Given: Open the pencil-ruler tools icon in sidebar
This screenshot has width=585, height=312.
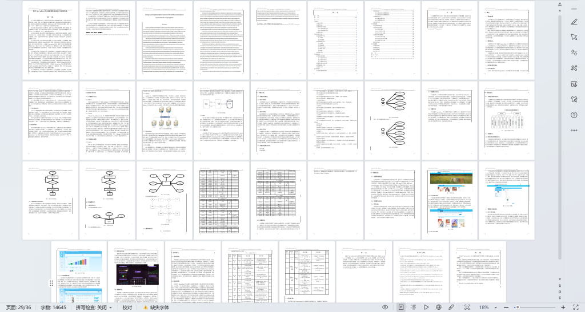Looking at the screenshot, I should click(574, 68).
